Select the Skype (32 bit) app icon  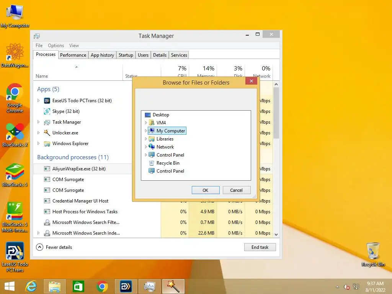pos(47,111)
